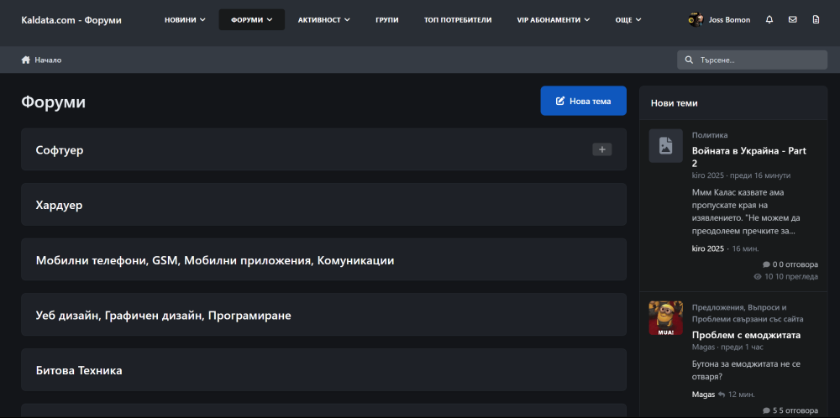Open topic Войната в Украйна - Part 2
Screen dimensions: 840x418
click(x=749, y=157)
